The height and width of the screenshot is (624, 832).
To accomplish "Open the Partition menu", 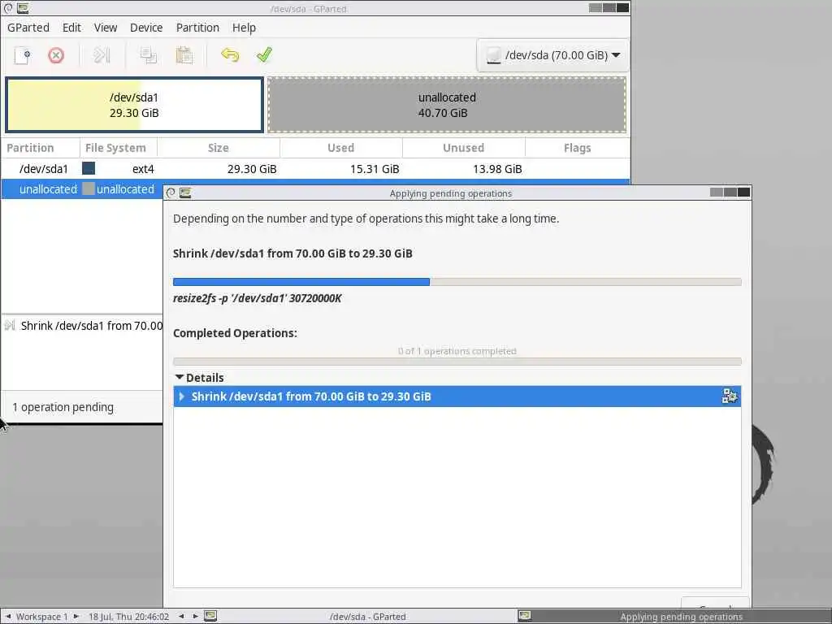I will pos(197,28).
